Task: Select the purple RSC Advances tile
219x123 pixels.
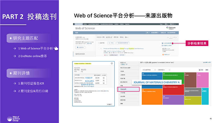Action: point(173,100)
